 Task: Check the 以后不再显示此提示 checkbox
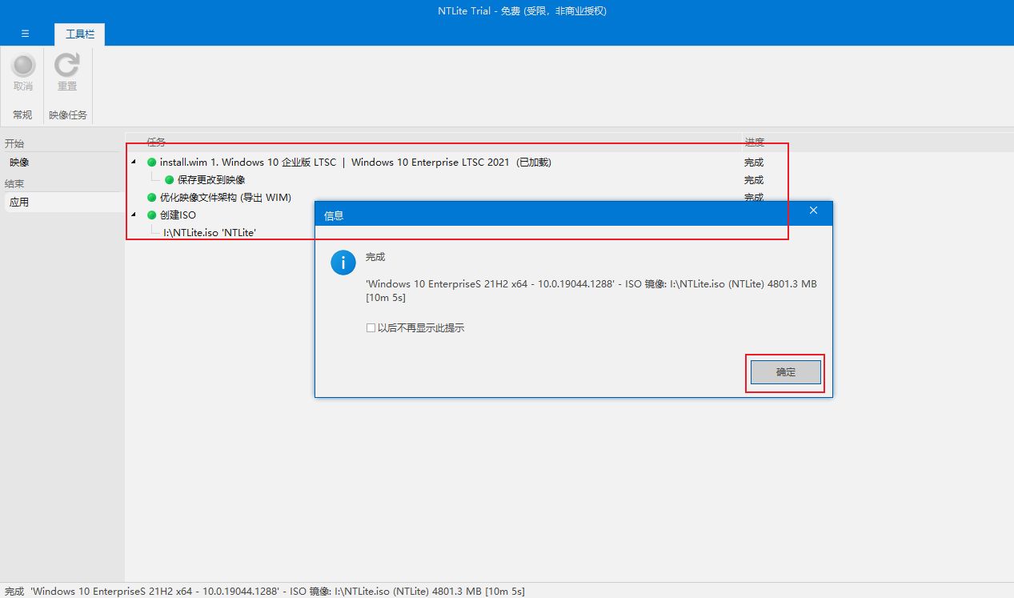pyautogui.click(x=371, y=328)
